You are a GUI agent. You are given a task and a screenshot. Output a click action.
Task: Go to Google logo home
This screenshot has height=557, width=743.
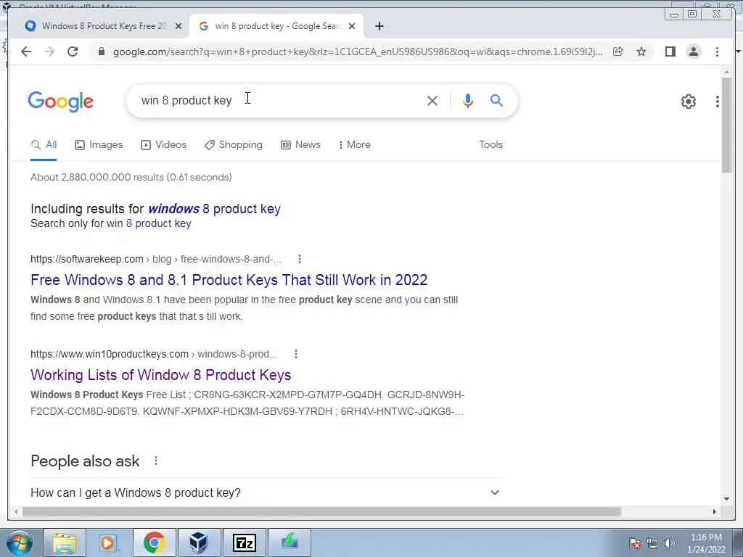61,102
